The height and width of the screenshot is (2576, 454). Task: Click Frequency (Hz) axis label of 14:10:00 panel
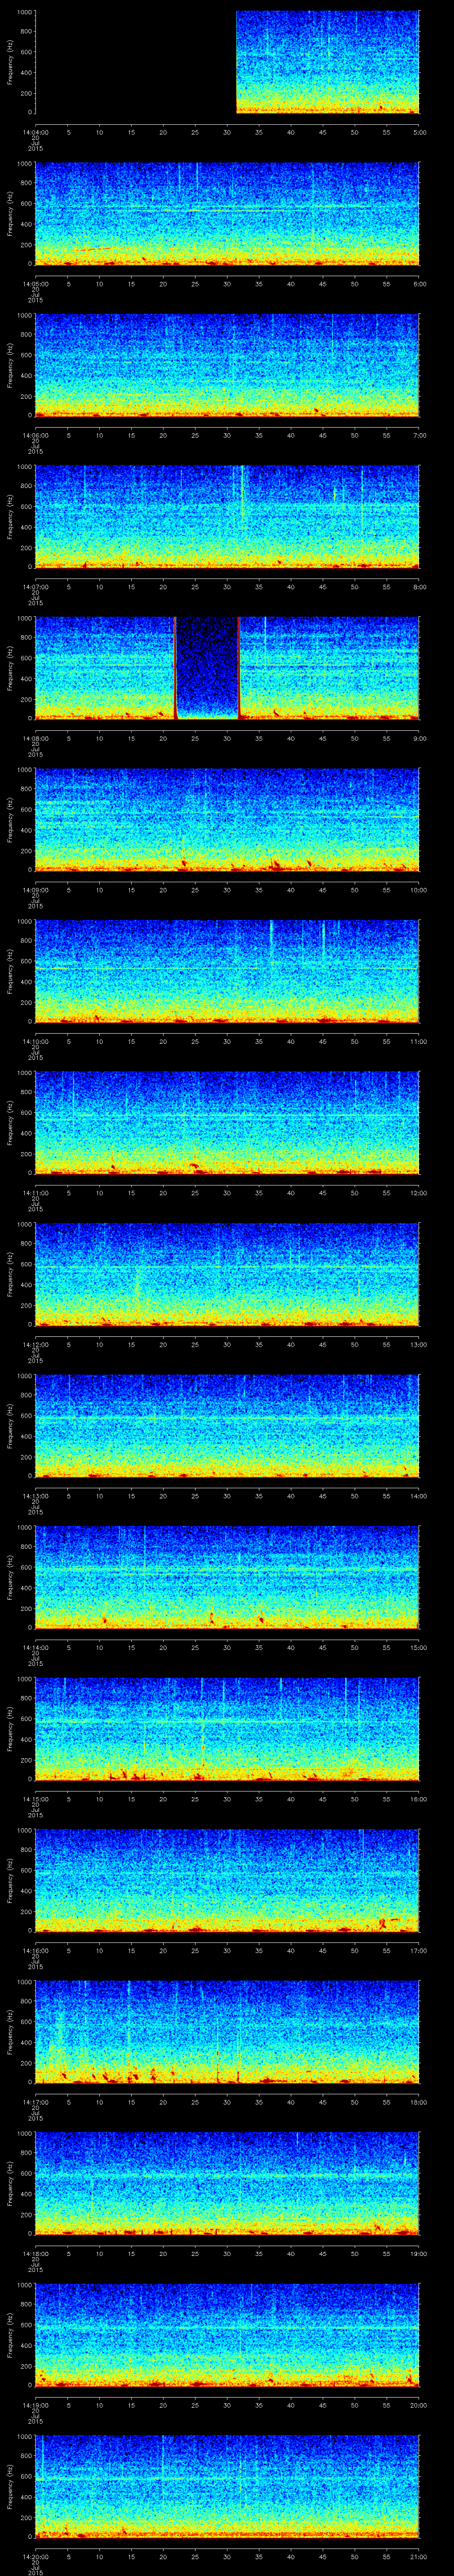[10, 971]
